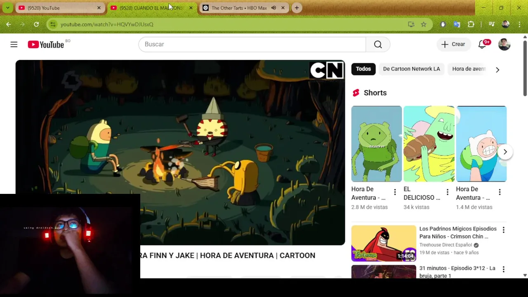Open the 31 minutos video thumbnail
The width and height of the screenshot is (528, 297).
point(384,271)
